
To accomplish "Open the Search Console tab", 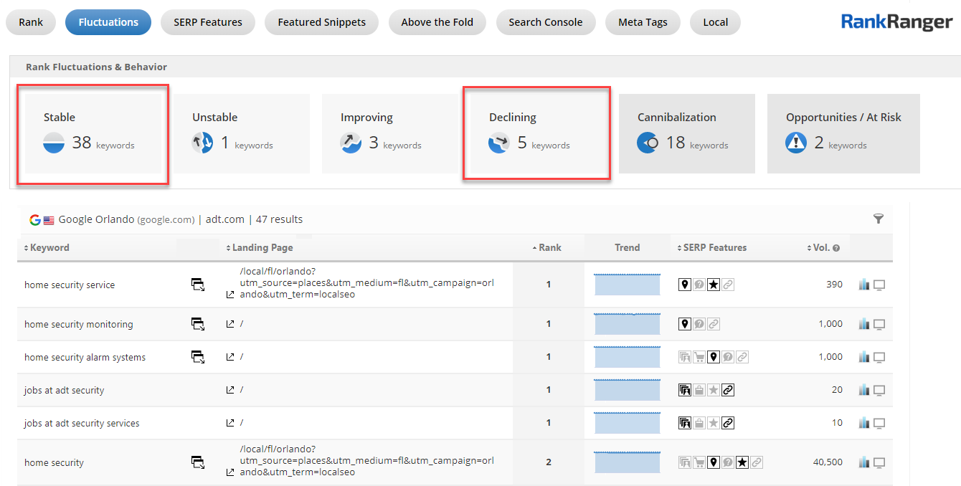I will click(x=545, y=22).
